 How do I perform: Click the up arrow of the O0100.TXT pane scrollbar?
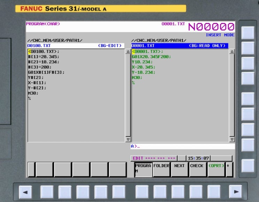[x=128, y=51]
